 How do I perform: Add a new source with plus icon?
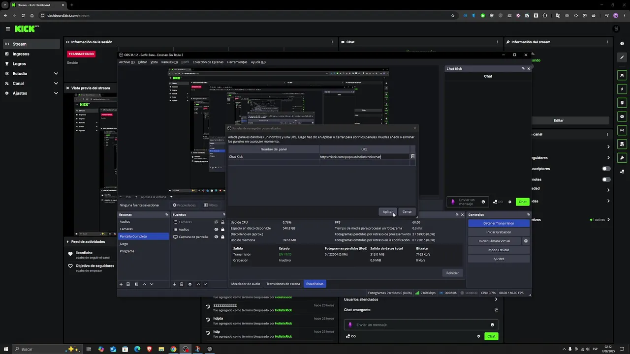pyautogui.click(x=175, y=284)
